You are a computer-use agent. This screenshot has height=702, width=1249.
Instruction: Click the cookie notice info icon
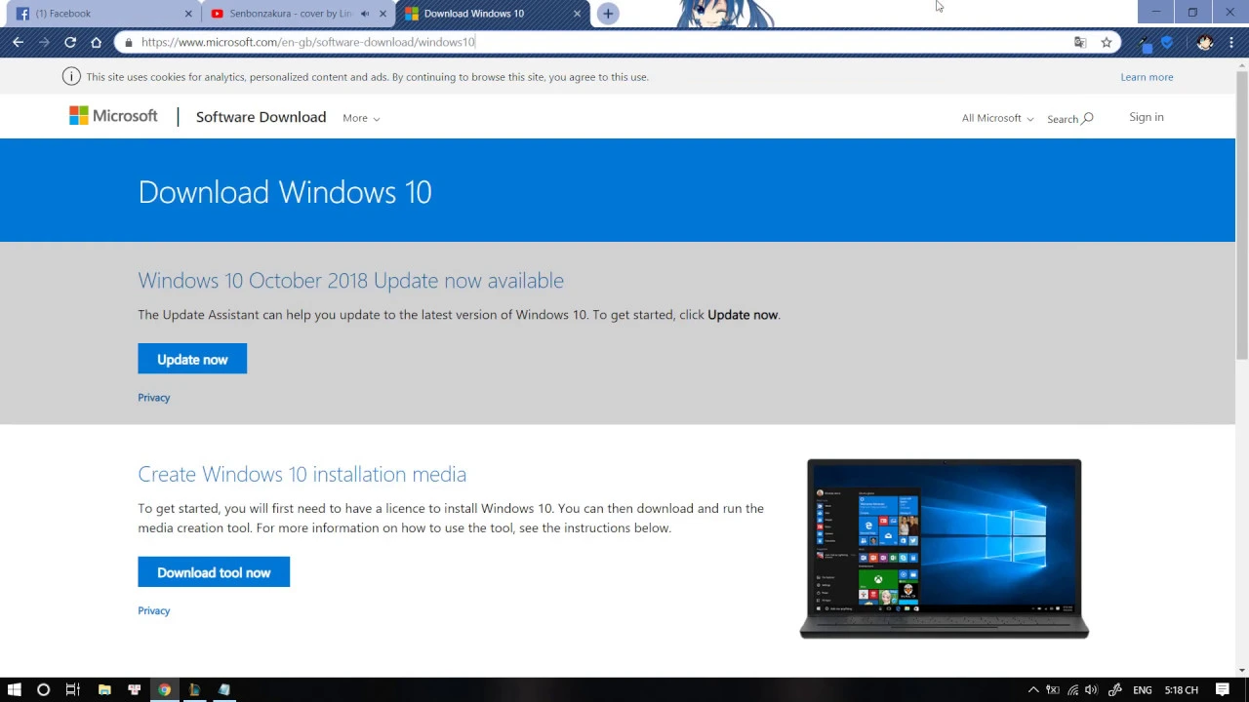tap(71, 77)
